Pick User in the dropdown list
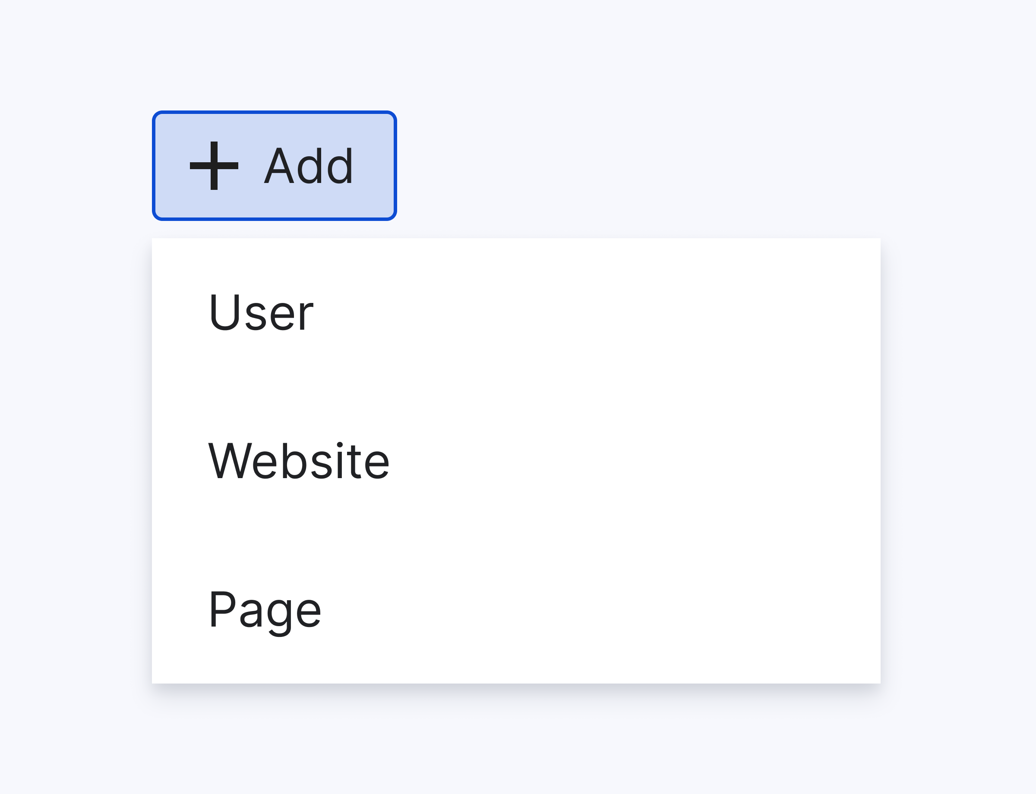1036x794 pixels. tap(261, 312)
